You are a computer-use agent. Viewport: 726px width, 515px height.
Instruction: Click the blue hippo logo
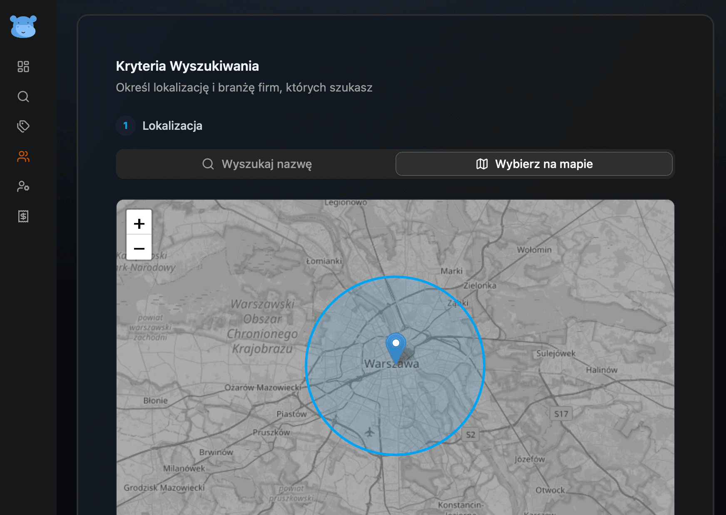click(x=23, y=27)
